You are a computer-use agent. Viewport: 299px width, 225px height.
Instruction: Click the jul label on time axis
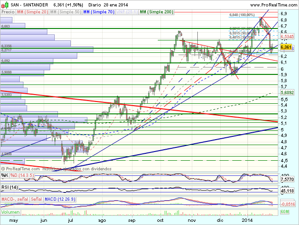click(x=71, y=220)
